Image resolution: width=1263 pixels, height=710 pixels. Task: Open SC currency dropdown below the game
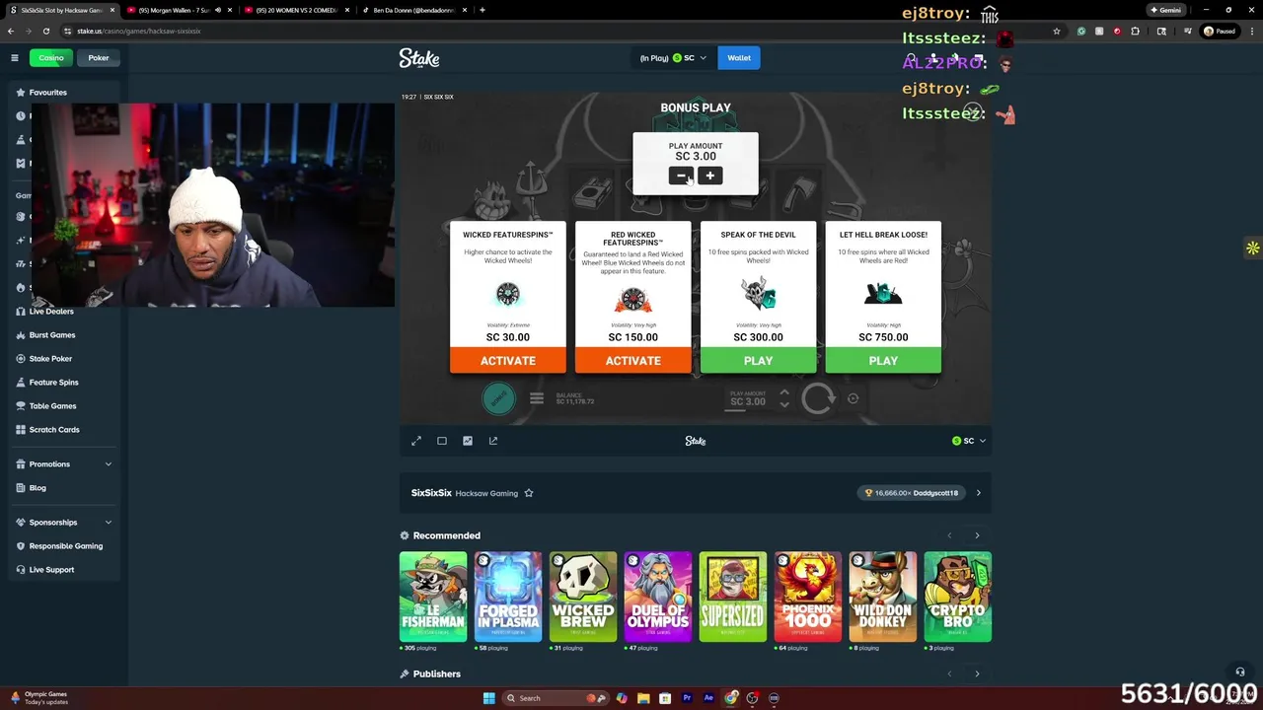[x=969, y=441]
